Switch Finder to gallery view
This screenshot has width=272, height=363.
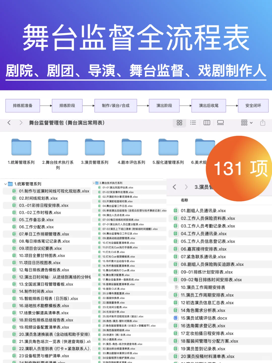tap(220, 123)
